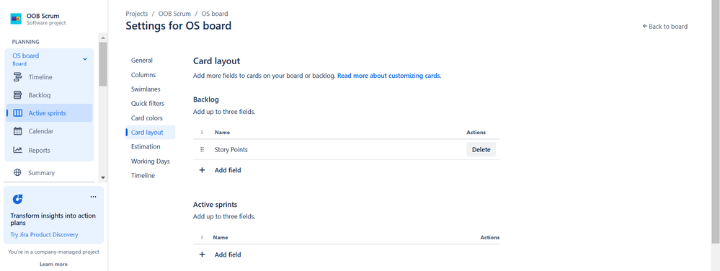Delete the Story Points field
The image size is (720, 271).
481,149
